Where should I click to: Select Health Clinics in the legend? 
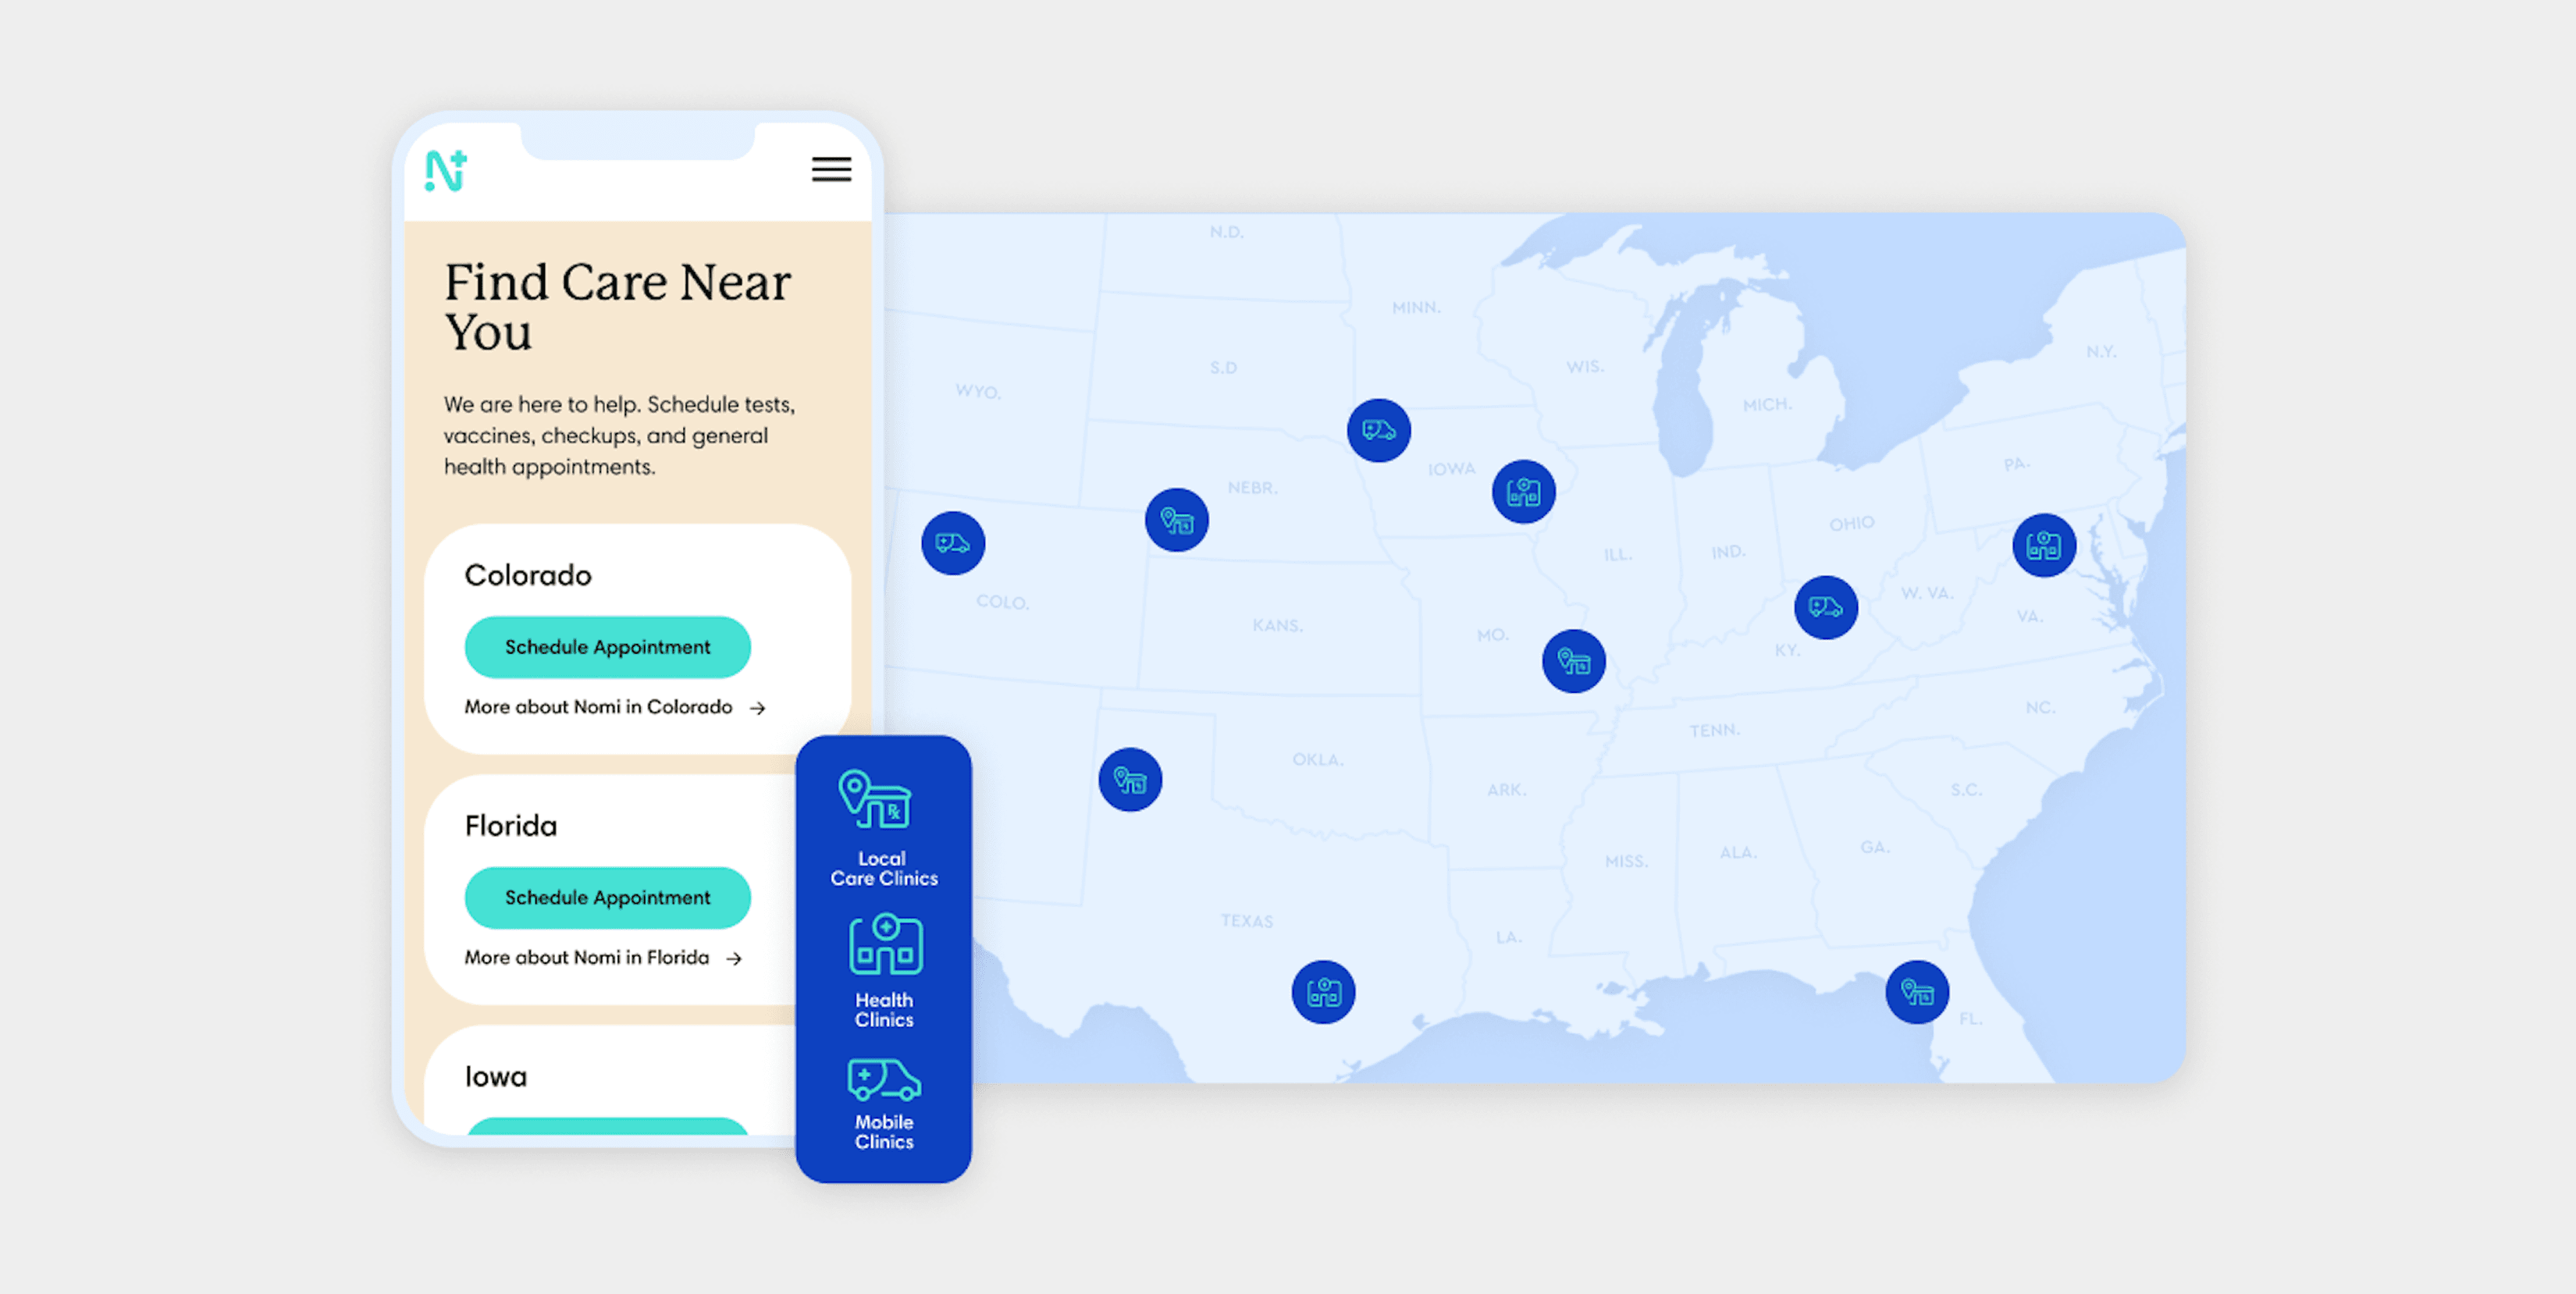tap(883, 970)
